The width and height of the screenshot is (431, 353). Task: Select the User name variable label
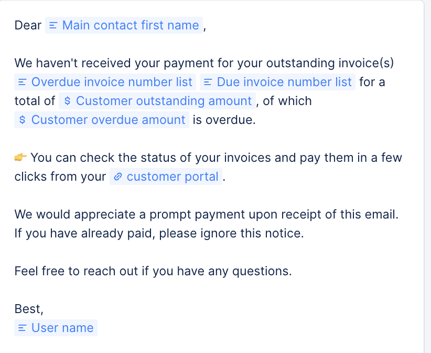[x=62, y=328]
